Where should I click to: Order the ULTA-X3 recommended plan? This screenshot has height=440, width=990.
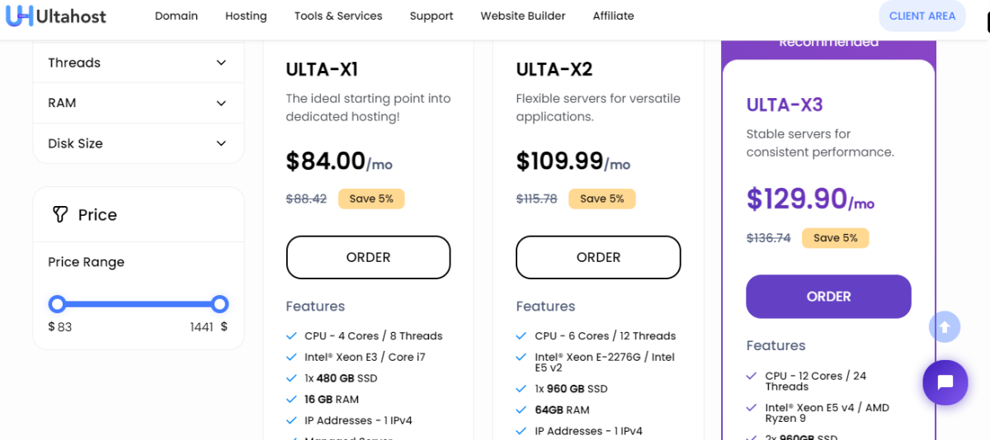coord(828,297)
